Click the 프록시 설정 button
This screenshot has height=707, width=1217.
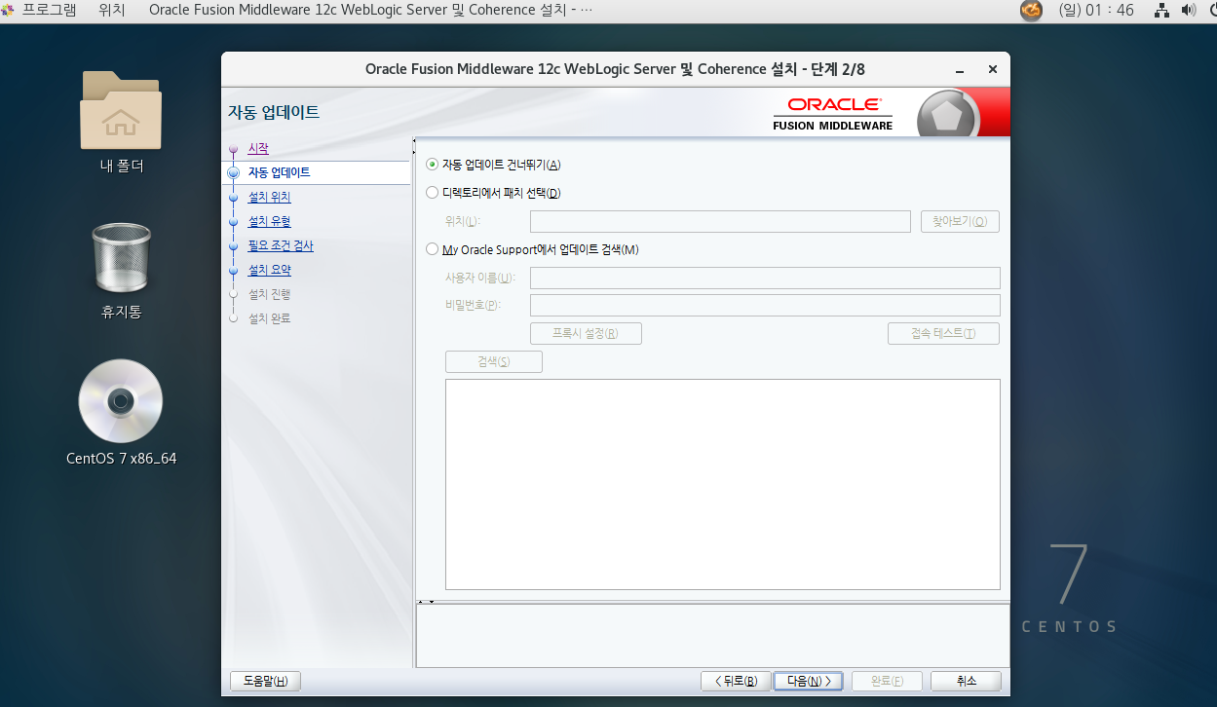(586, 333)
